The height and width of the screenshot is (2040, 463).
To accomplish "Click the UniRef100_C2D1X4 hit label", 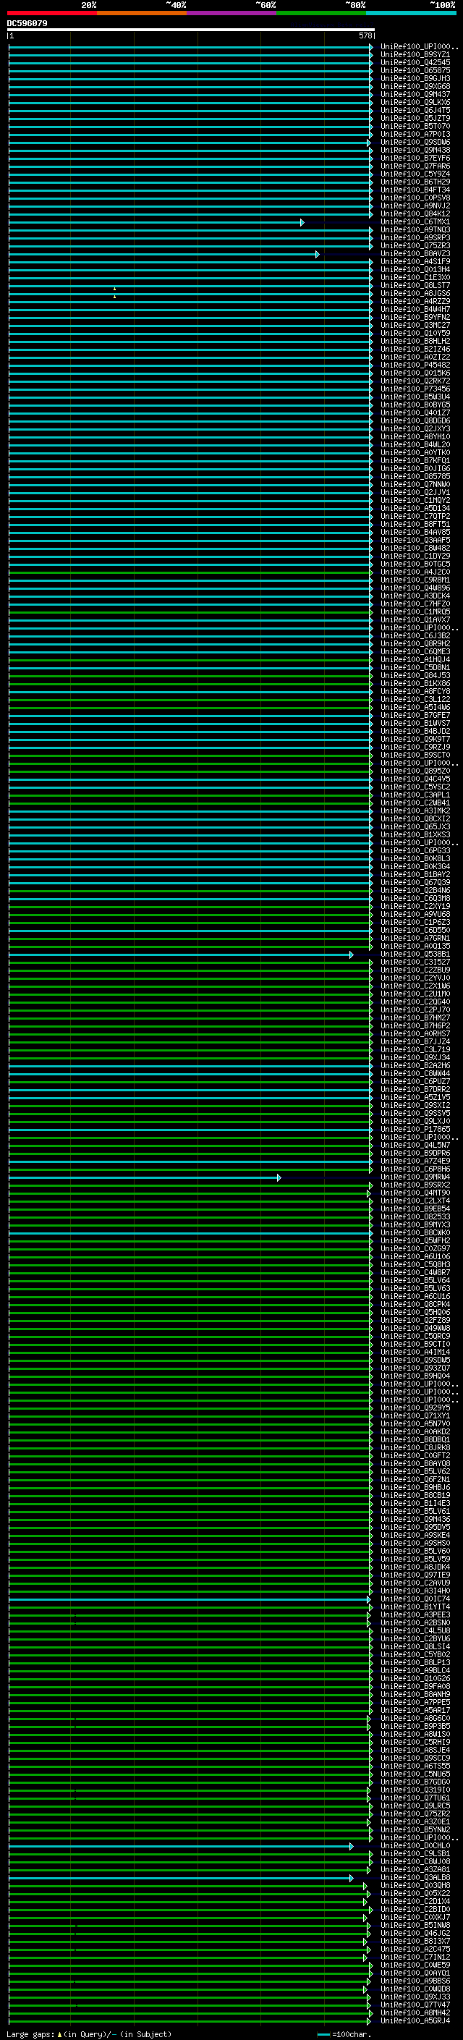I will click(415, 1900).
